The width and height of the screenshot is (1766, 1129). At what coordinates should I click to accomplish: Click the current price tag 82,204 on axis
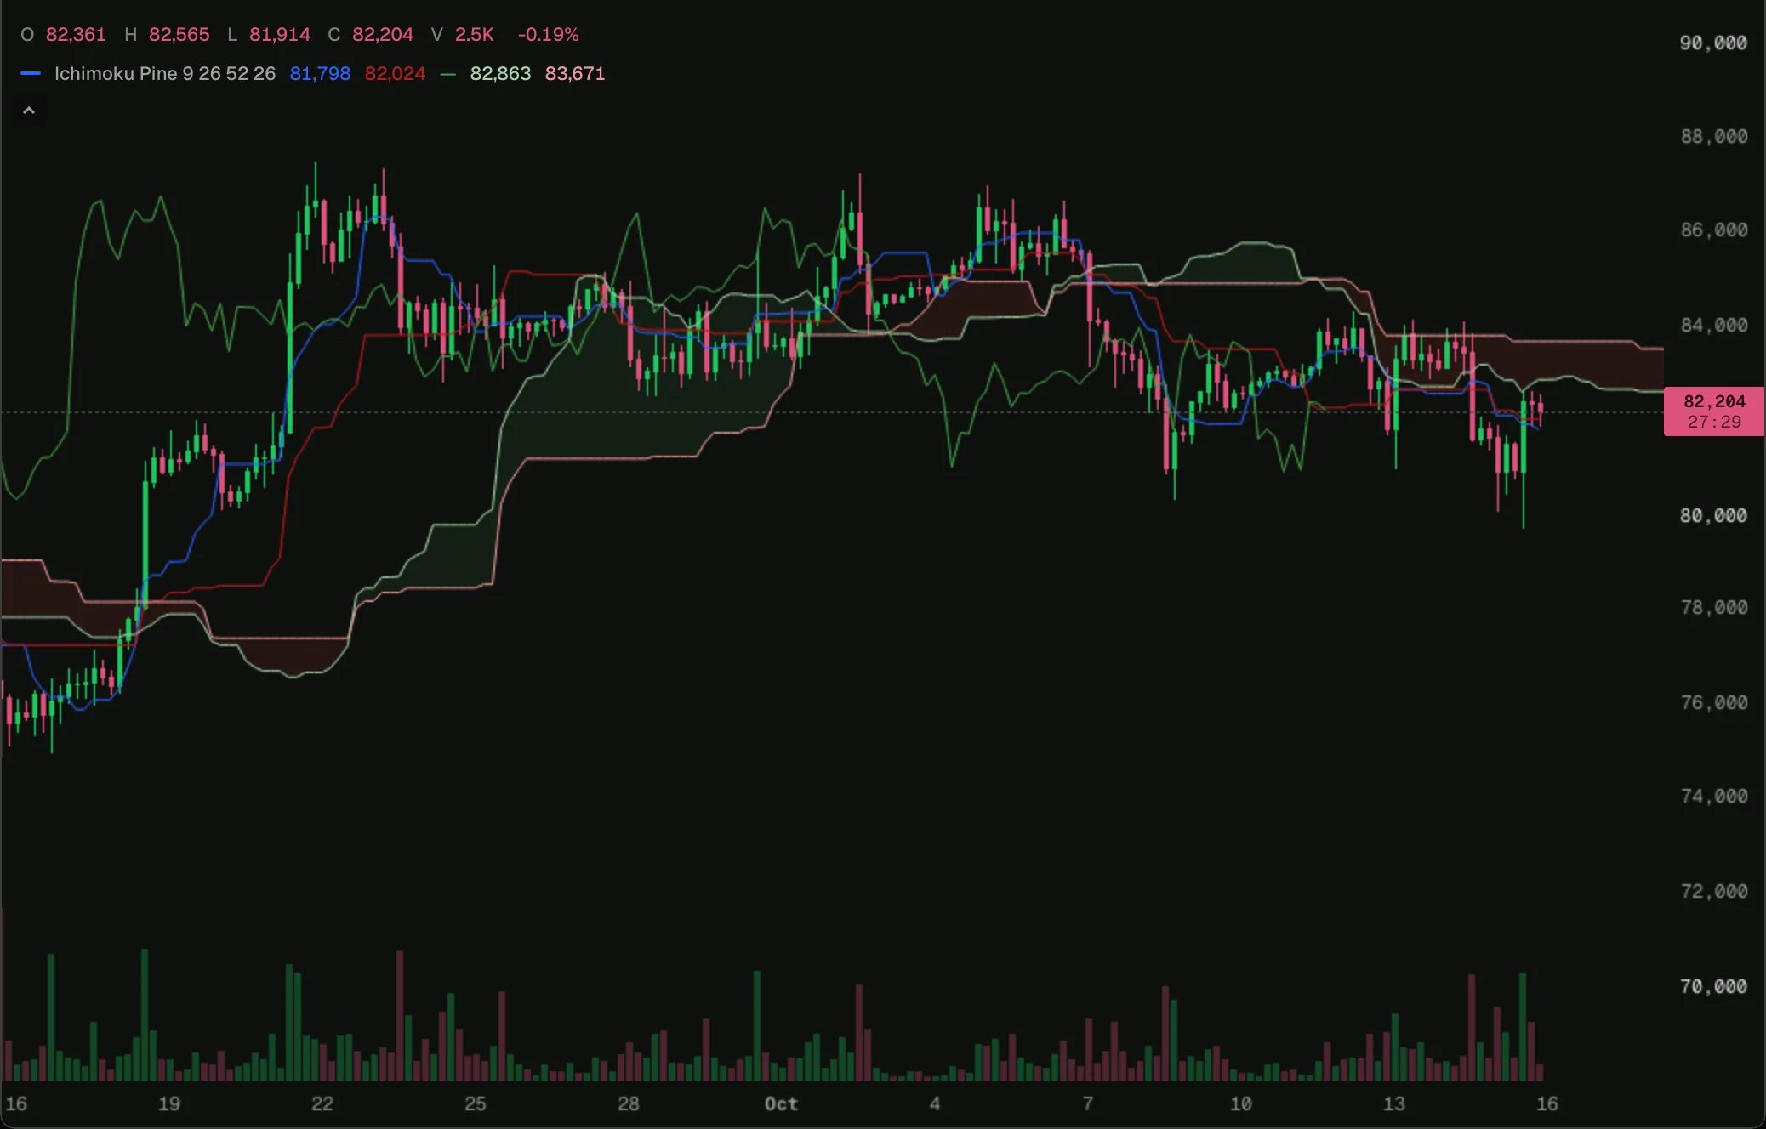(x=1713, y=411)
